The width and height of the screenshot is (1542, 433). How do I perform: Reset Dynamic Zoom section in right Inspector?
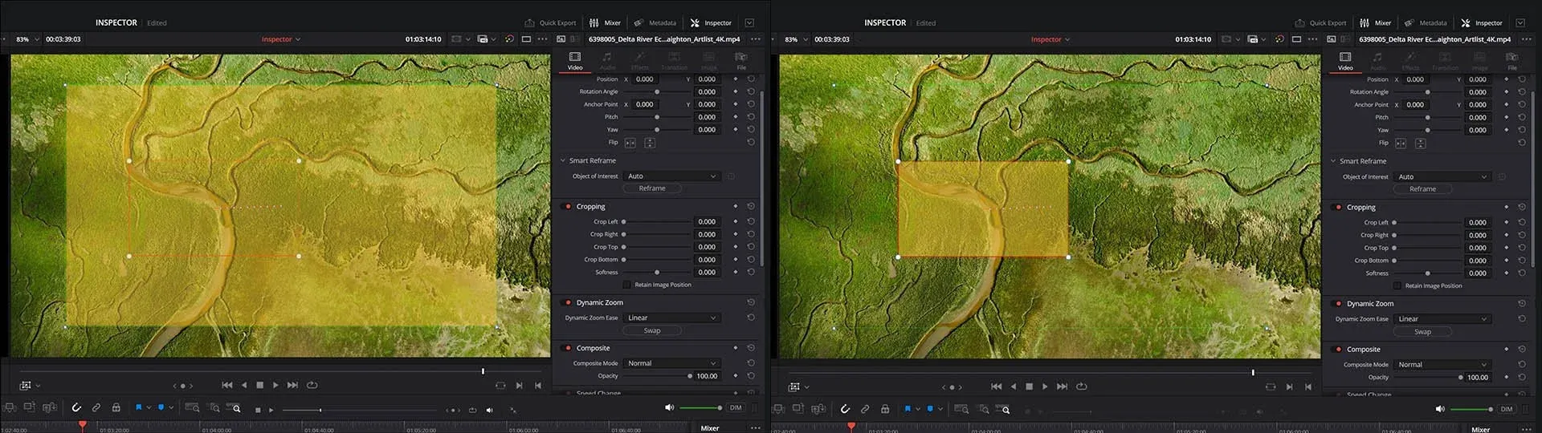1521,303
